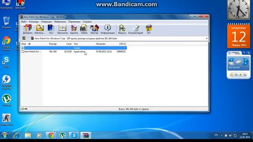Open the Избранное menu
Image resolution: width=253 pixels, height=142 pixels.
click(x=60, y=22)
